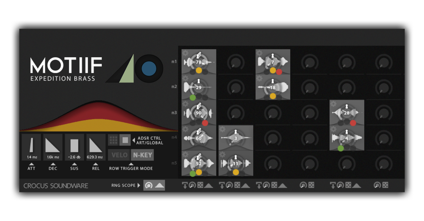Open gear settings on the 3 cell

222,129
